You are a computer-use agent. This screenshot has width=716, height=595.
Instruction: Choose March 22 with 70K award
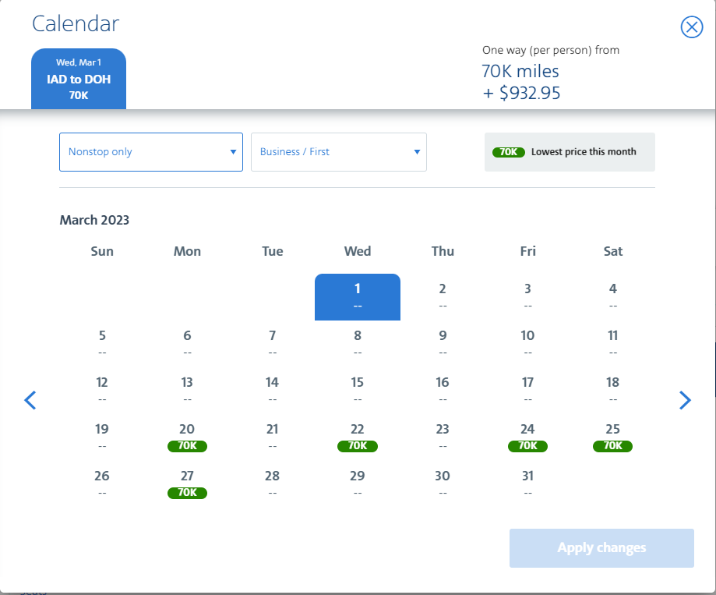358,437
